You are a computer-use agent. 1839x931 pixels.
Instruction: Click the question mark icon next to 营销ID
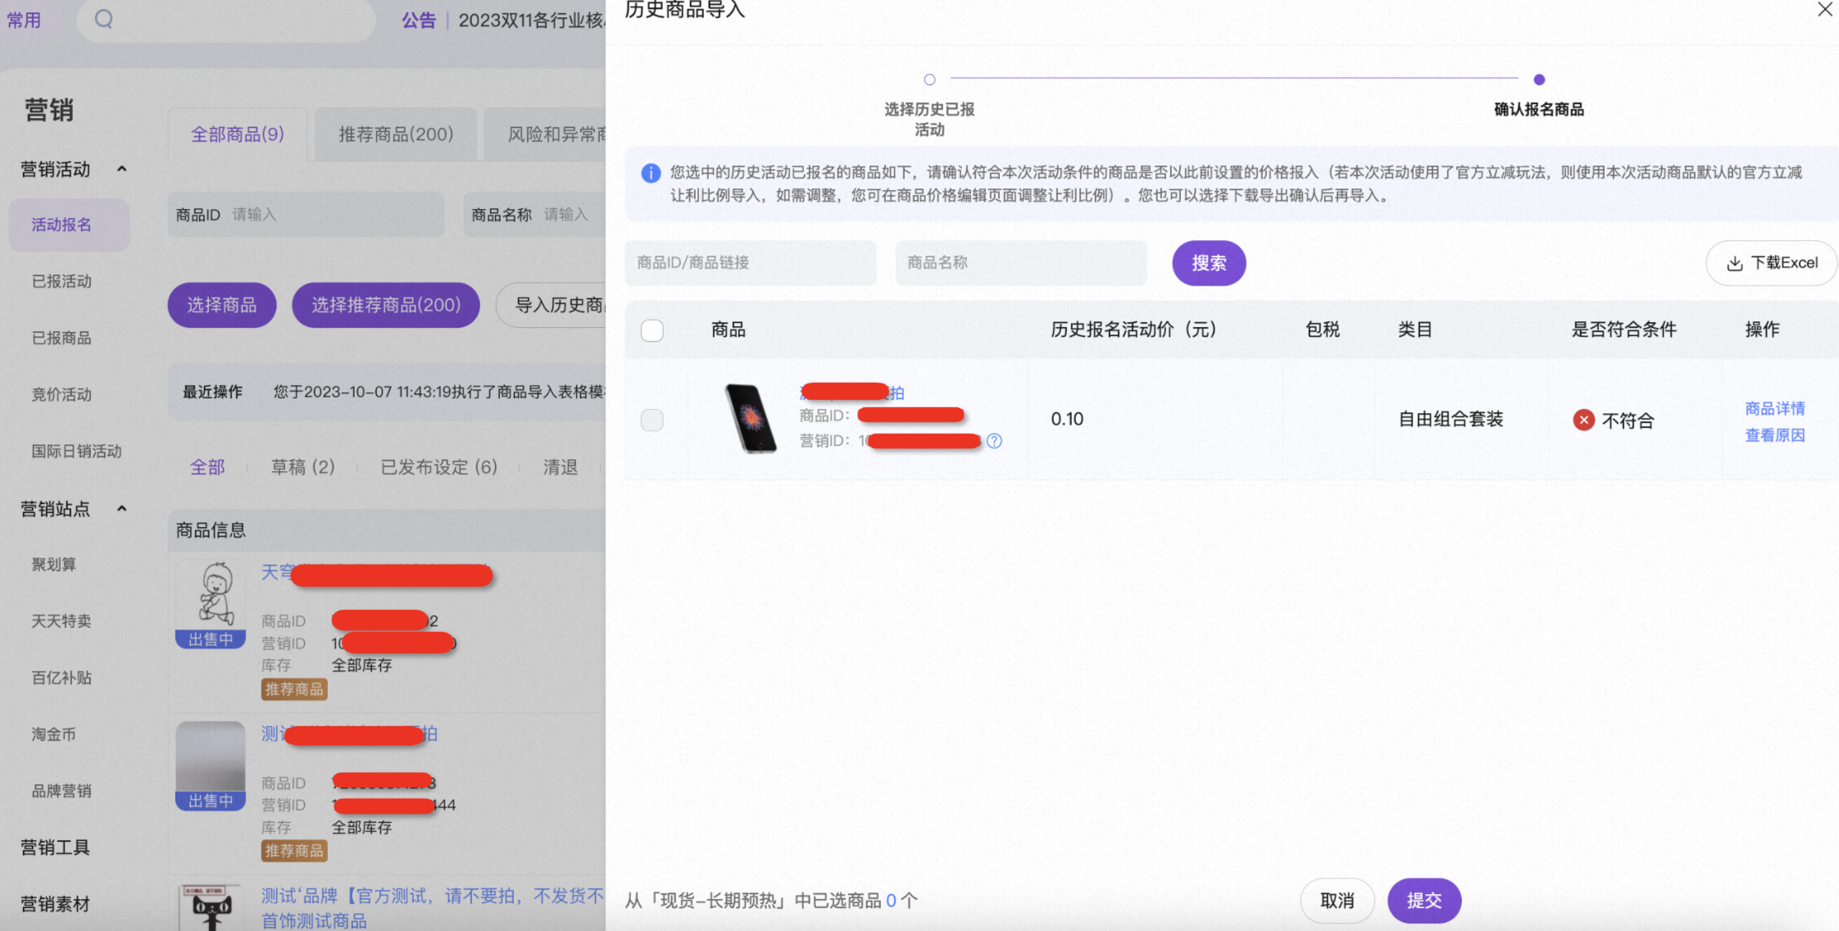pyautogui.click(x=994, y=441)
